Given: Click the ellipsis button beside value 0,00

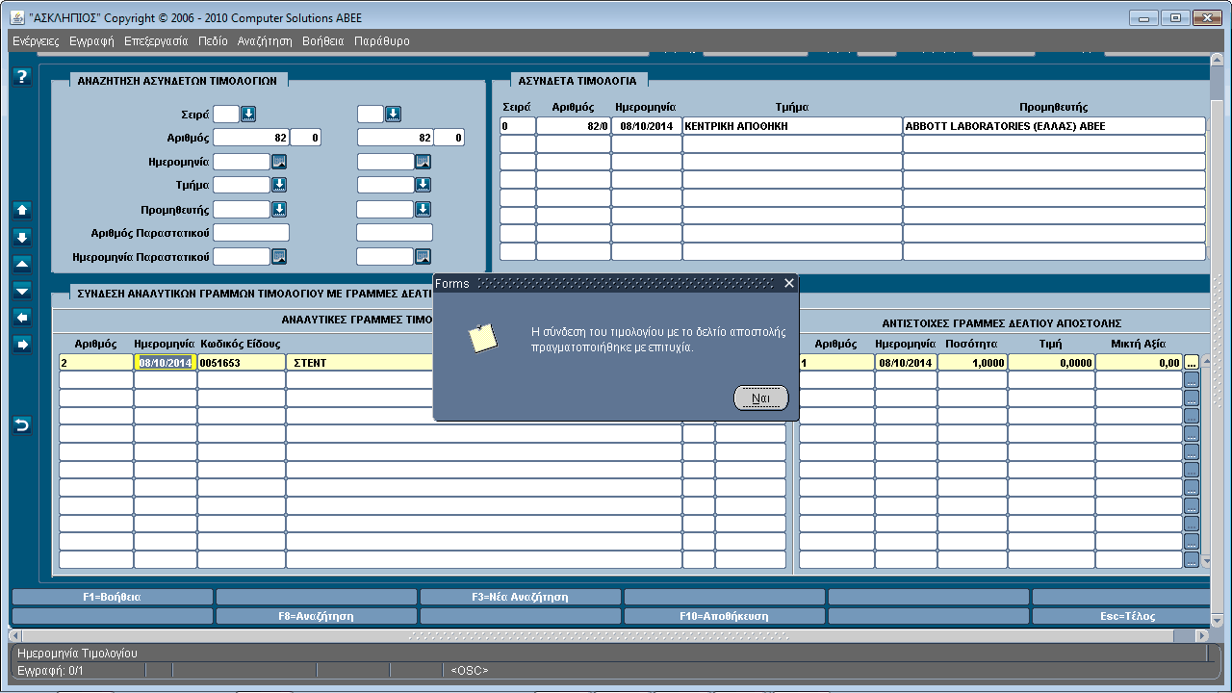Looking at the screenshot, I should tap(1192, 362).
